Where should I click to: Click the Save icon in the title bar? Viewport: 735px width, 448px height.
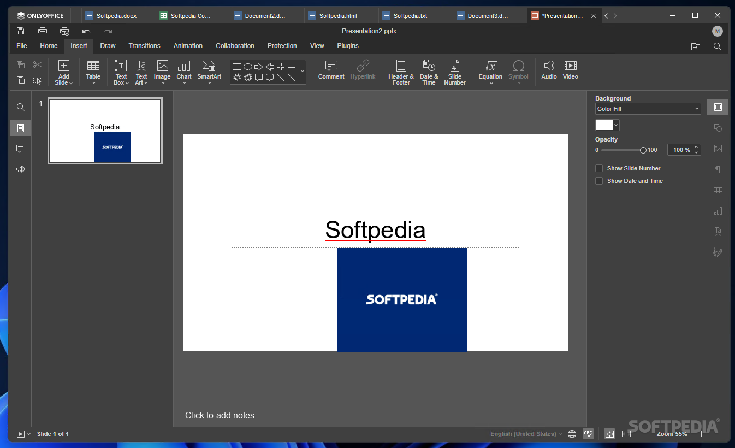(x=21, y=31)
